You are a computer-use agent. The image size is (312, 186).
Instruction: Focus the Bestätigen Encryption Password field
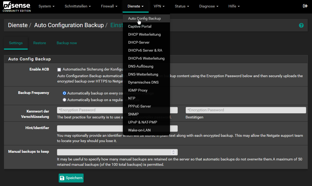[246, 110]
